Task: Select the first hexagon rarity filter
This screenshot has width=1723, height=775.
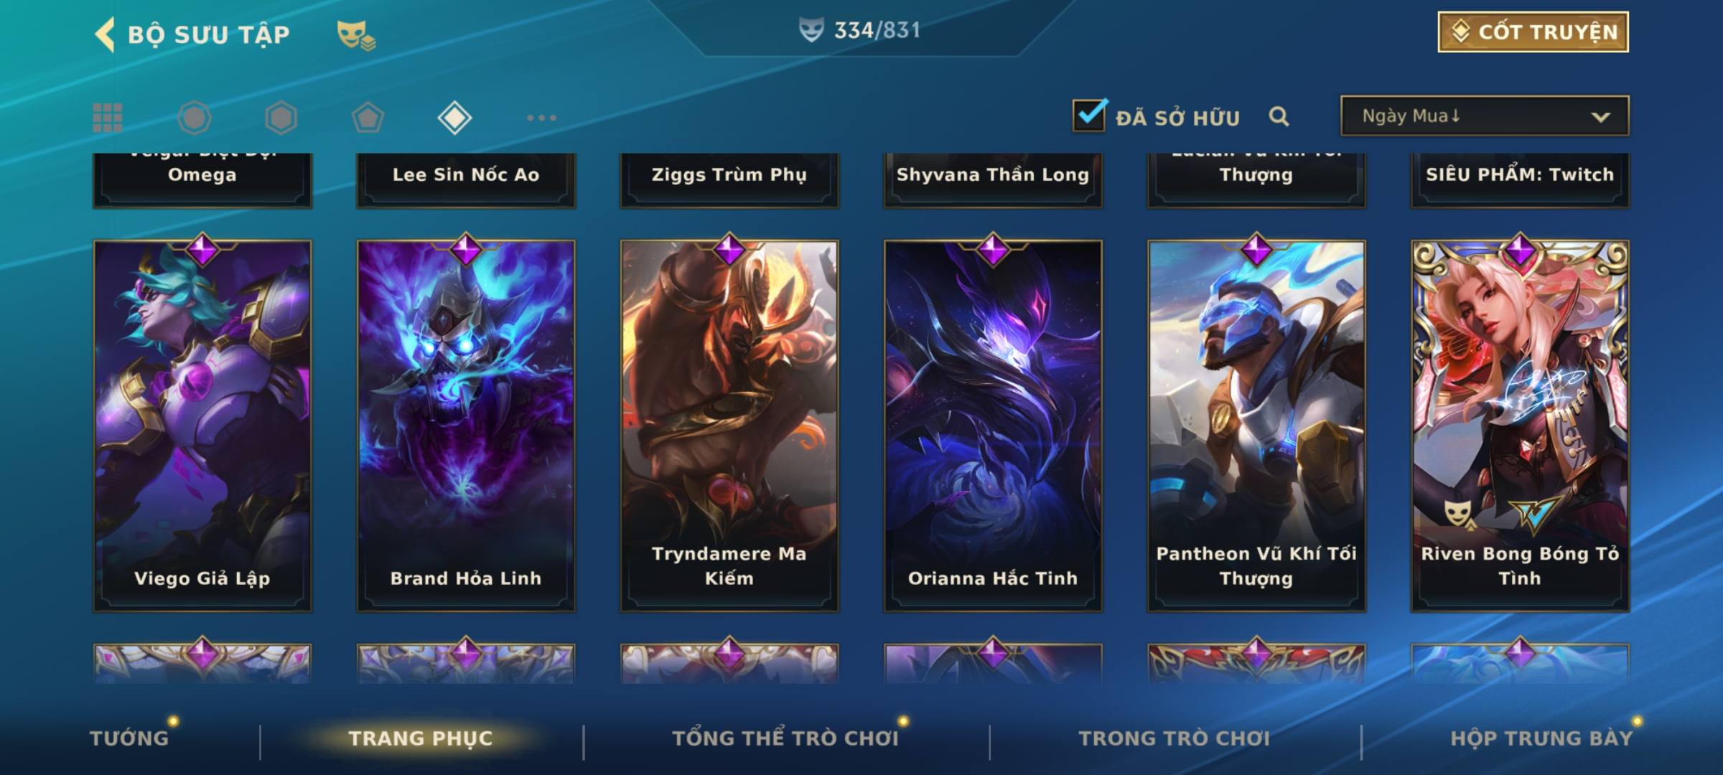Action: point(195,118)
